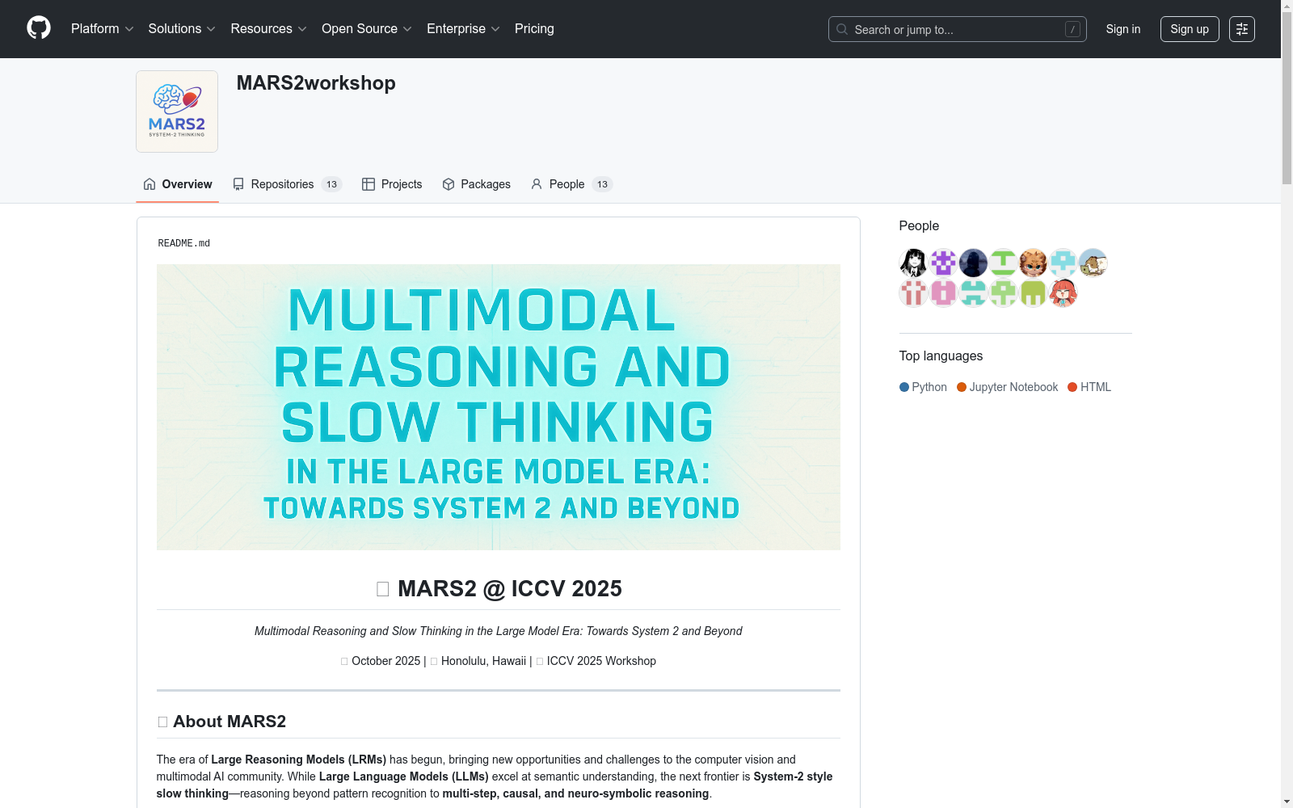Click the MARS2 organization logo avatar

click(177, 112)
